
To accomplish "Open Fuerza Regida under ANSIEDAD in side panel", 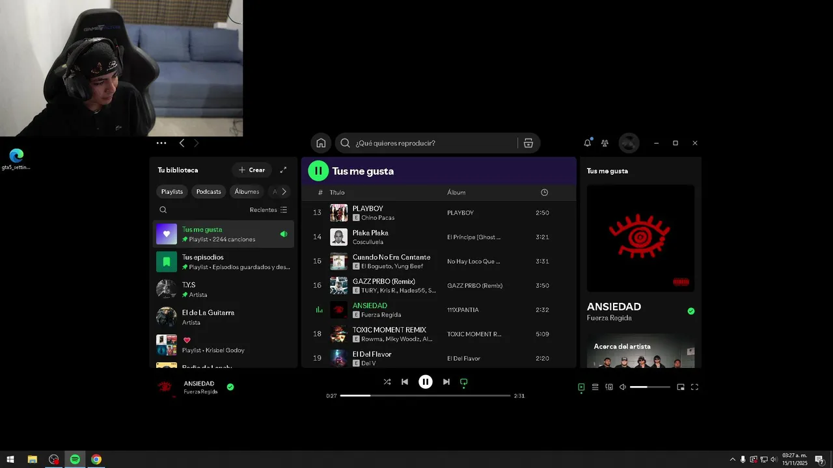I will [609, 318].
